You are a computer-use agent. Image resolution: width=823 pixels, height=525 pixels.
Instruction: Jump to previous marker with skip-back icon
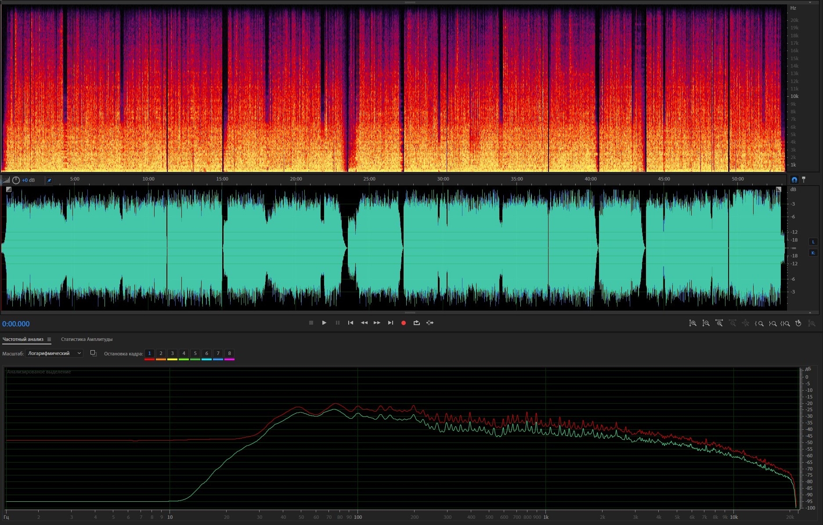coord(350,323)
